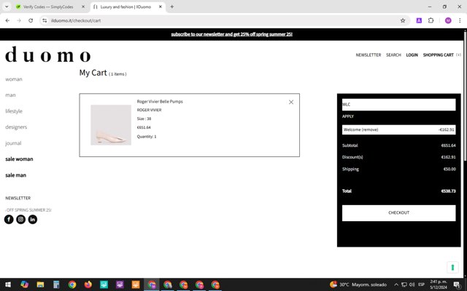The width and height of the screenshot is (467, 291).
Task: Open the man category
Action: 10,95
